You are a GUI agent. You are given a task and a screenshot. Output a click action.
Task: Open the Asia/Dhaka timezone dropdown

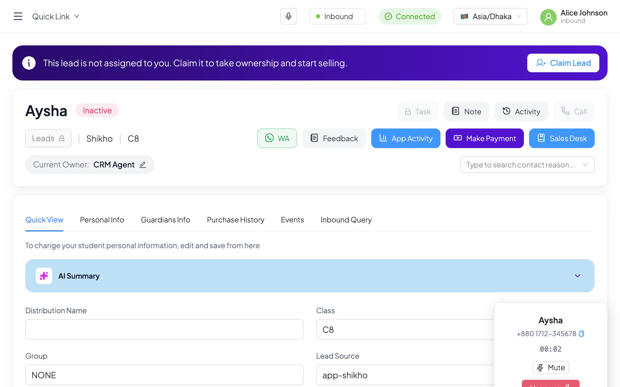[490, 16]
